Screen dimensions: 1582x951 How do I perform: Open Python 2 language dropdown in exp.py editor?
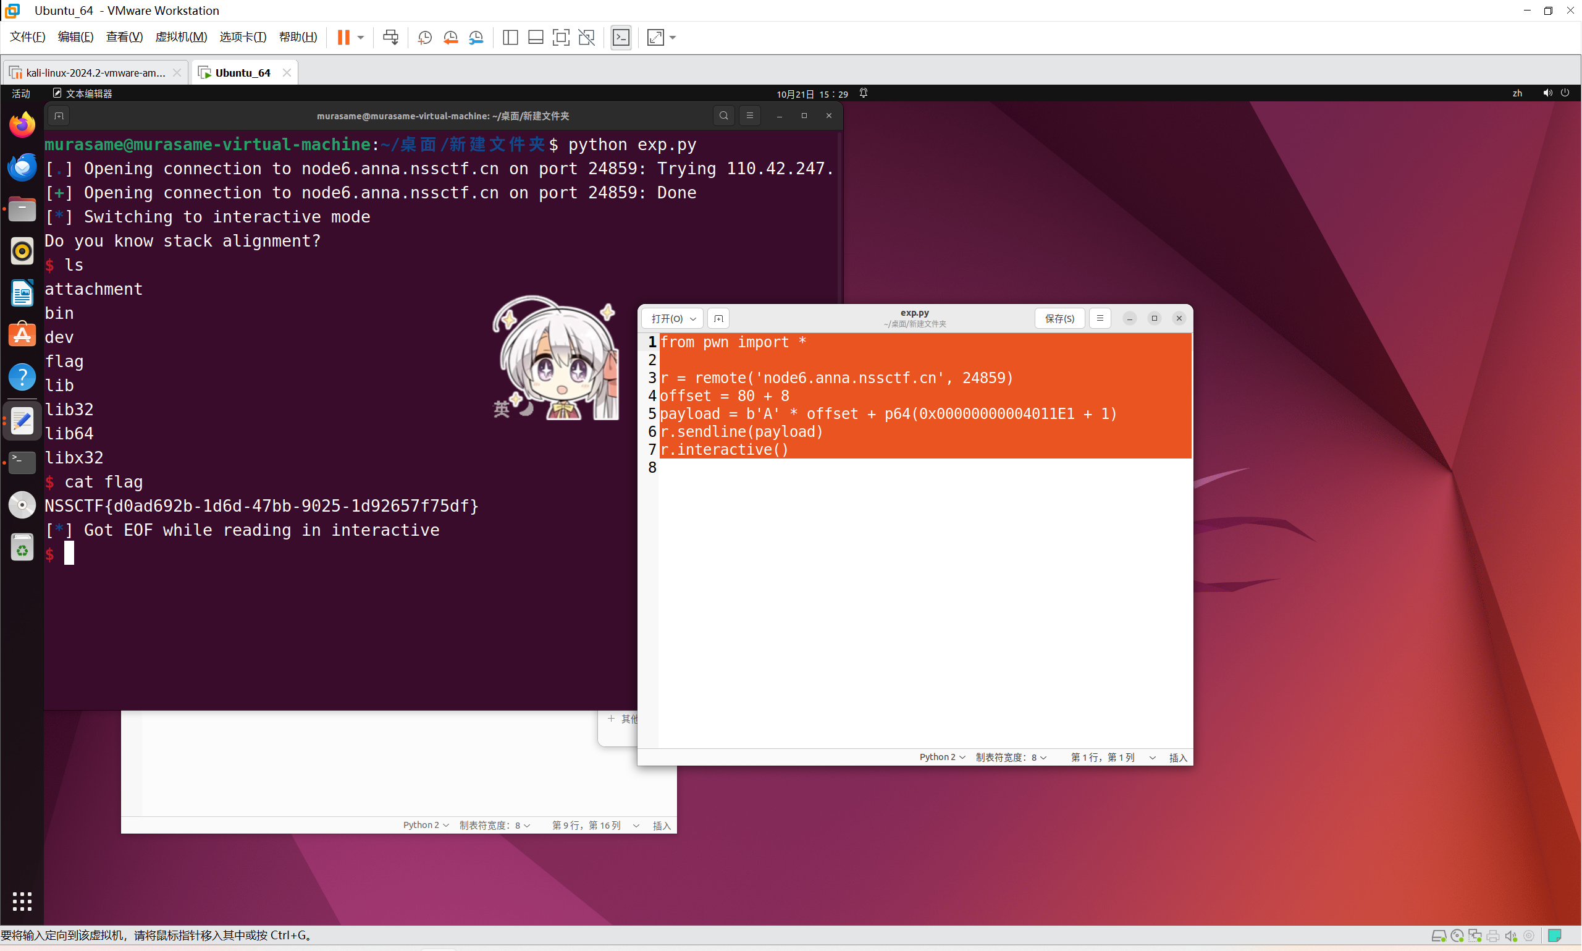(942, 758)
